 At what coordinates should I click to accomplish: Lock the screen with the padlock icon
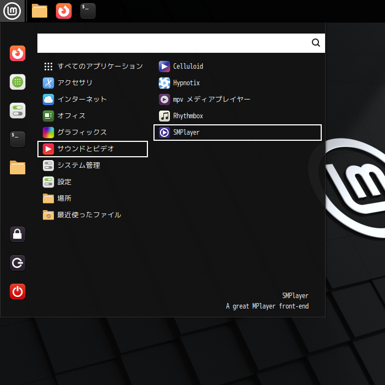point(18,234)
